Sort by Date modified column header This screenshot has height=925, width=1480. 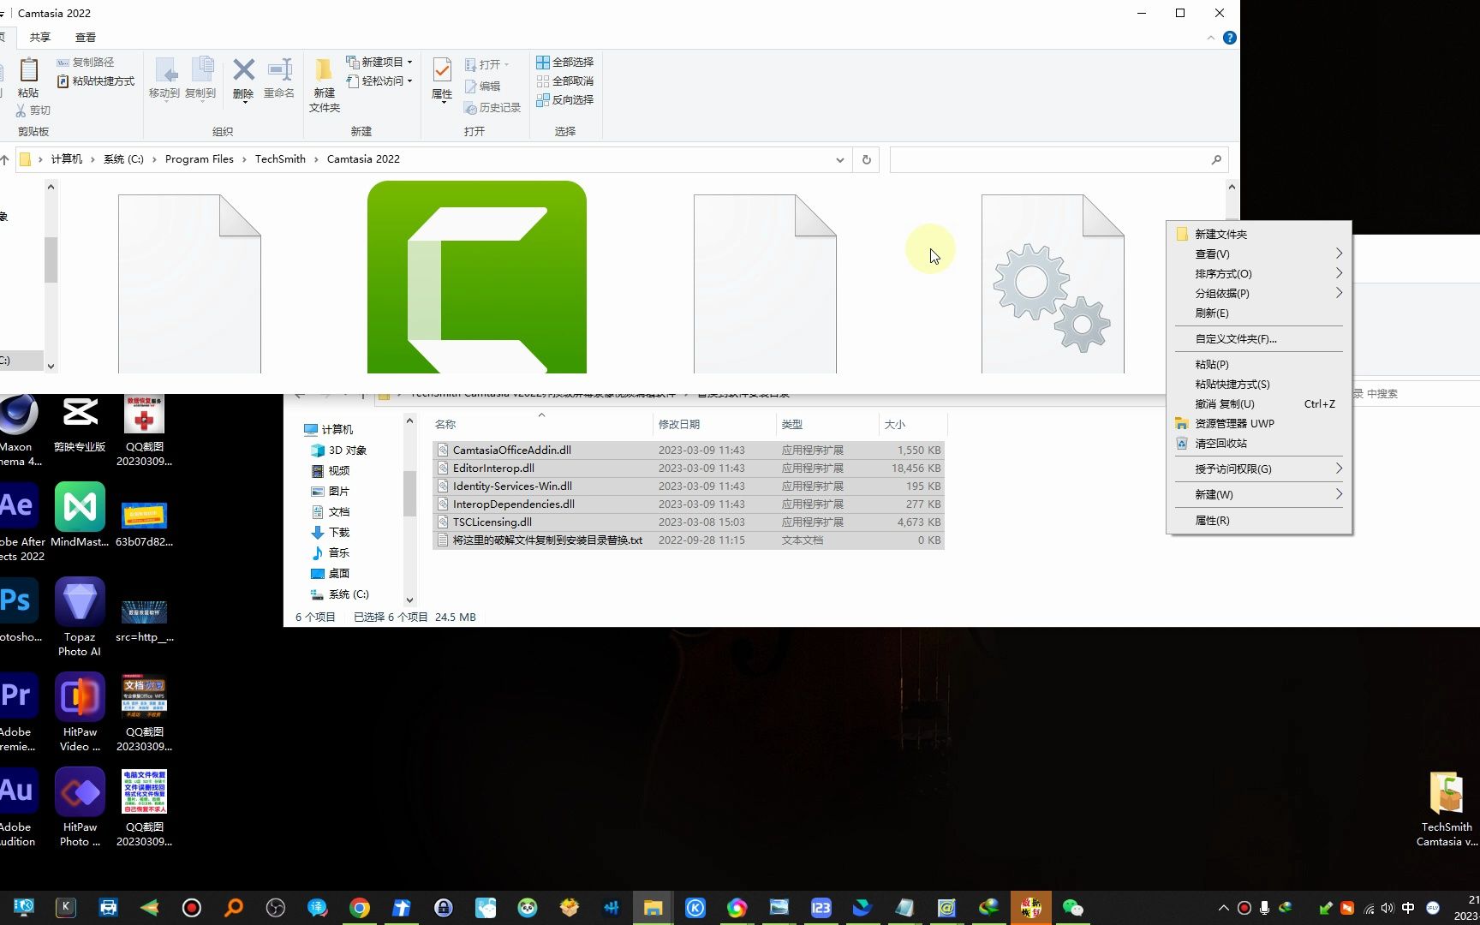(714, 425)
